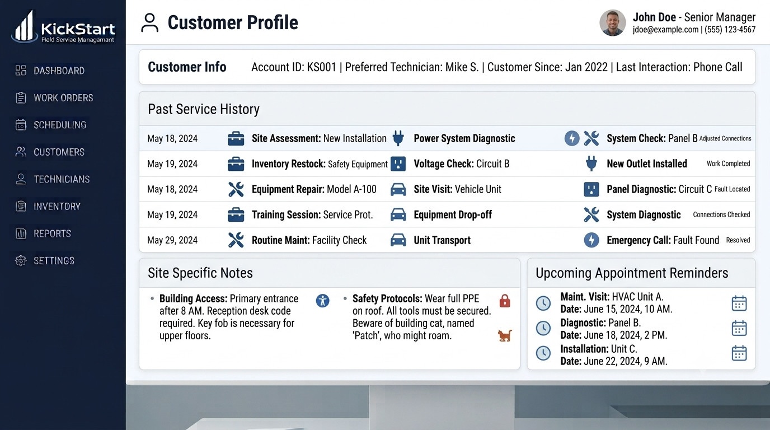Select 'Emergency Call: Fault Found' entry
770x430 pixels.
click(x=663, y=240)
